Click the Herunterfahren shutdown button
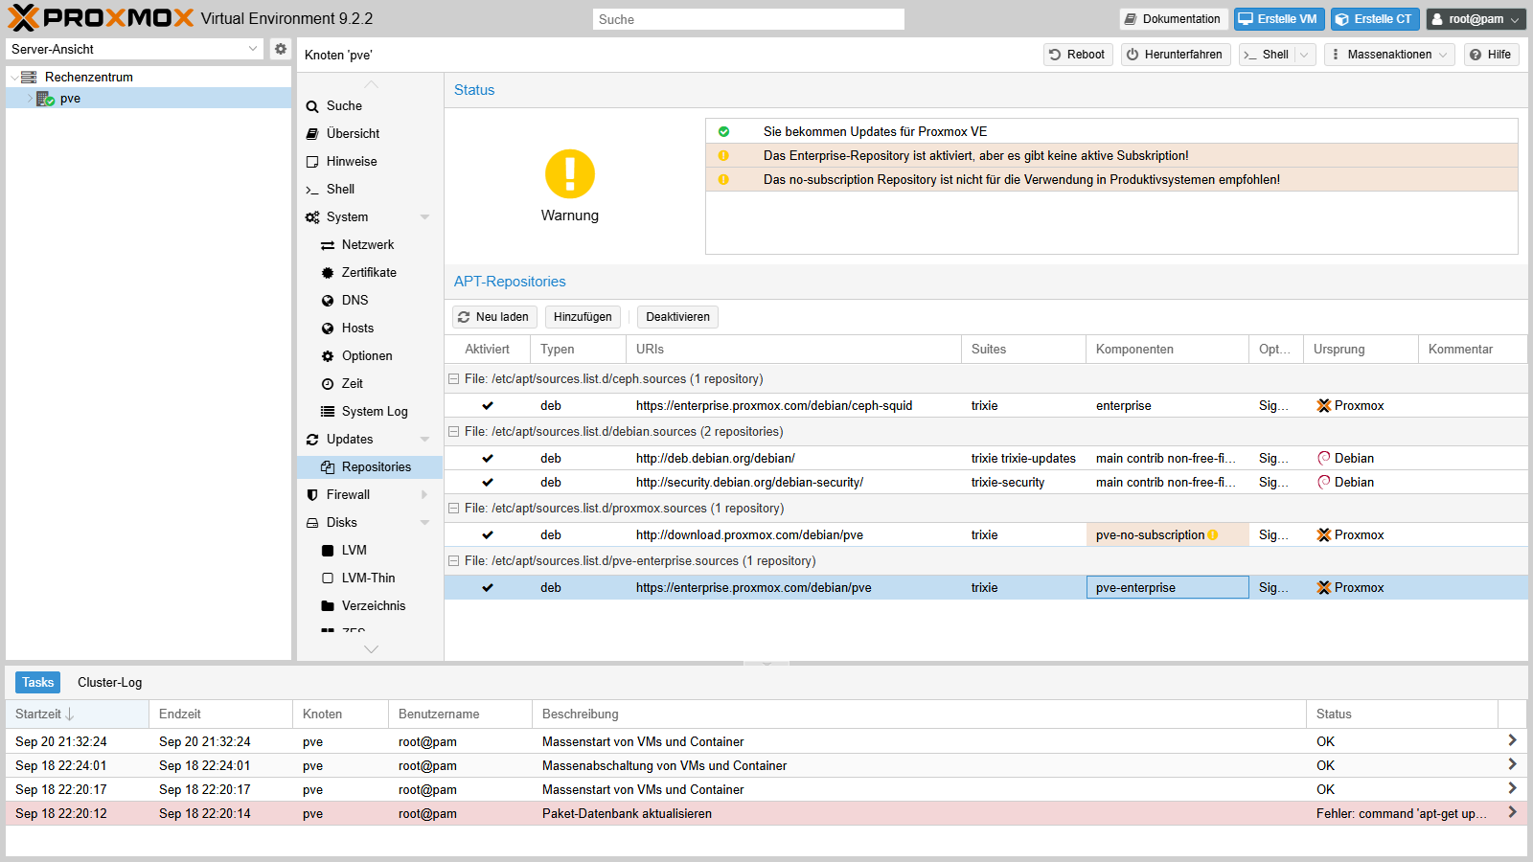This screenshot has width=1533, height=862. [1176, 55]
